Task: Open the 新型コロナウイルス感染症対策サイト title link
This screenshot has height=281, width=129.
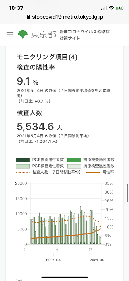Action: [85, 35]
